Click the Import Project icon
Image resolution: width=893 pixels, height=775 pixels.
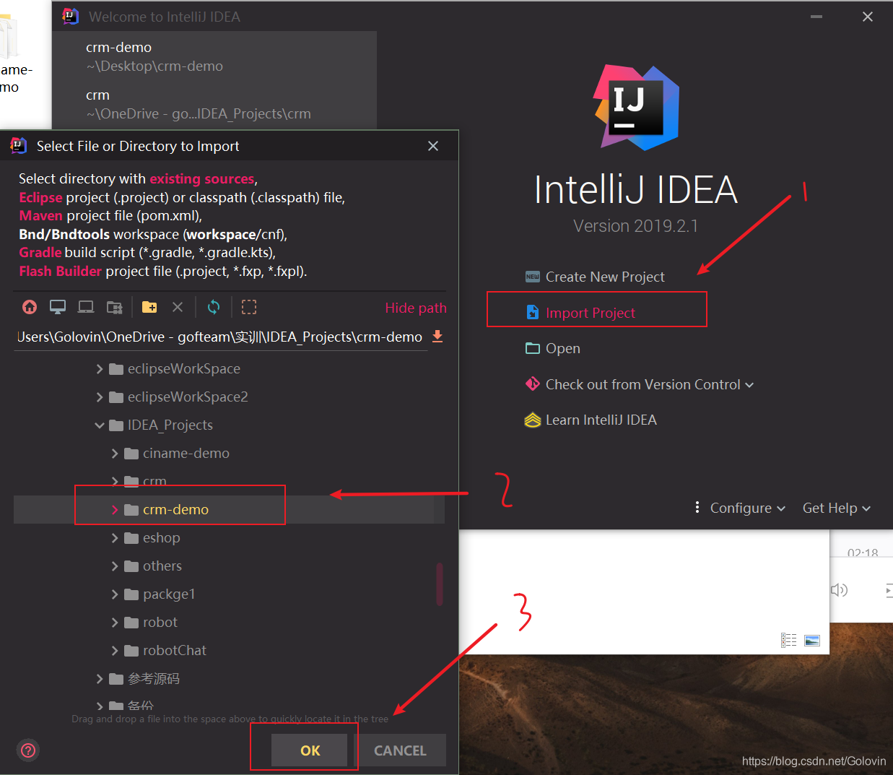point(533,312)
